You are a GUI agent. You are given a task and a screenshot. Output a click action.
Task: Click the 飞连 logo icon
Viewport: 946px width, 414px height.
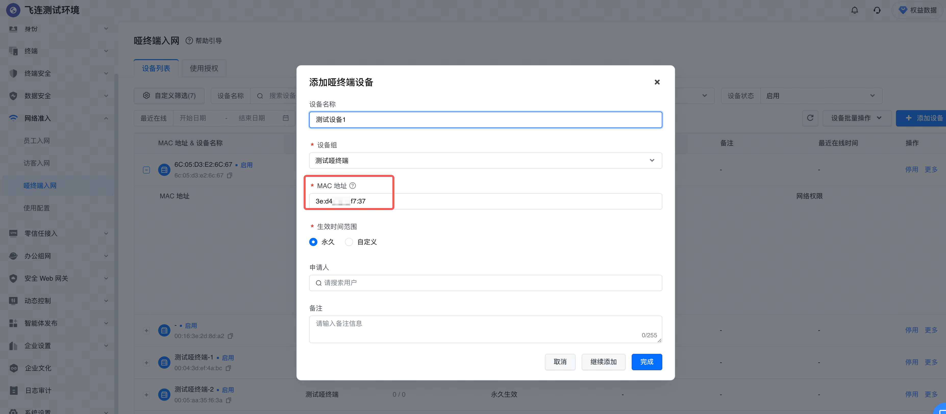(13, 10)
